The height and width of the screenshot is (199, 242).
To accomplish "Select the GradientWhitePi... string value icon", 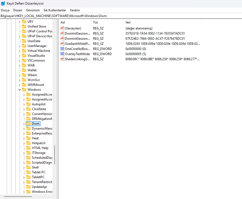I will [62, 43].
